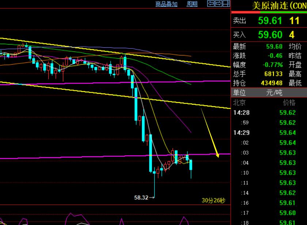Click the left arrow navigation icon

coord(211,4)
